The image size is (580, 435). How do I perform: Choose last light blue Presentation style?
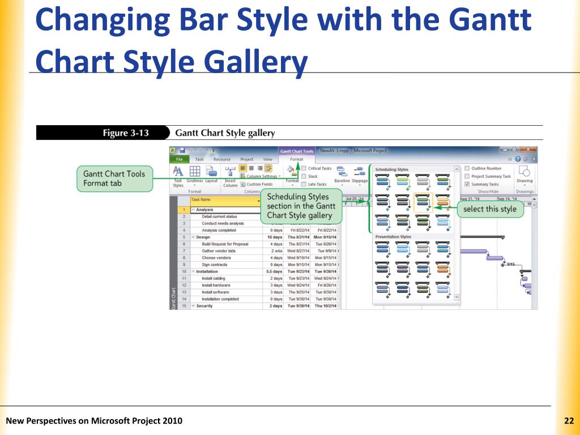[x=443, y=290]
